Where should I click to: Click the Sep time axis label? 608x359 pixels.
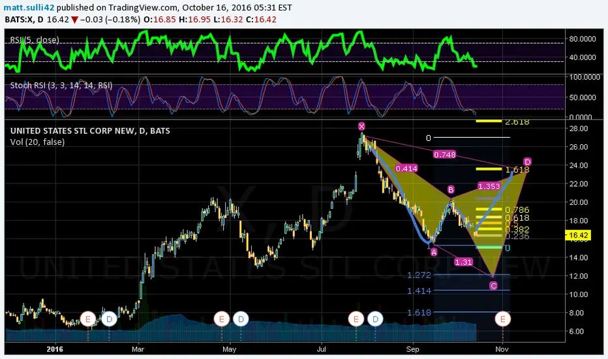coord(412,349)
